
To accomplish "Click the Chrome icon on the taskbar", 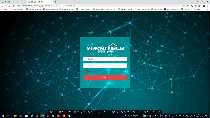I will pyautogui.click(x=42, y=116).
